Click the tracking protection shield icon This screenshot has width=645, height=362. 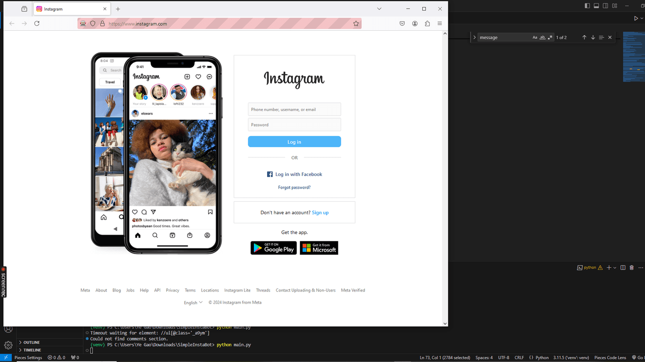[x=93, y=24]
